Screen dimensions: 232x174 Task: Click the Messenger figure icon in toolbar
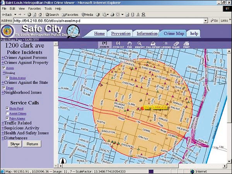click(143, 15)
